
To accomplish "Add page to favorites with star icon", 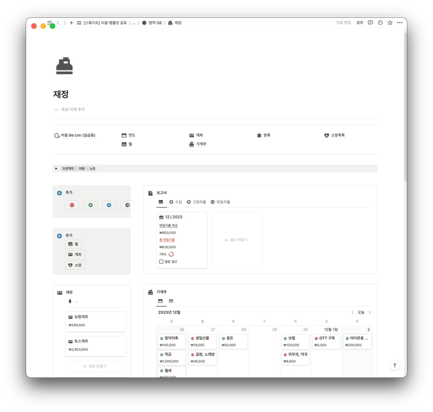I will [x=390, y=23].
